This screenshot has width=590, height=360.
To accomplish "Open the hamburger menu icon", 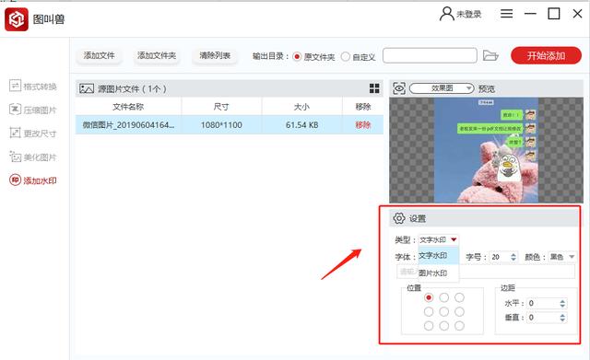I will [506, 14].
